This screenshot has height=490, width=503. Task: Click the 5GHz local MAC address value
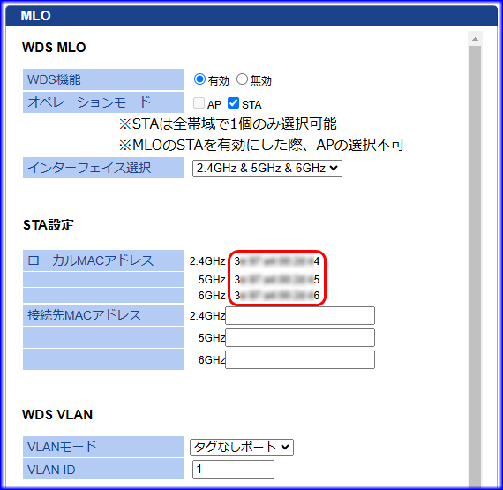[277, 280]
